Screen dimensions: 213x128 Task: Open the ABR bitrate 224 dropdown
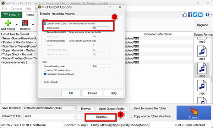point(109,37)
